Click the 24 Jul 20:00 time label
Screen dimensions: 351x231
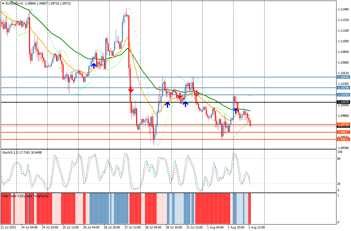coord(50,227)
